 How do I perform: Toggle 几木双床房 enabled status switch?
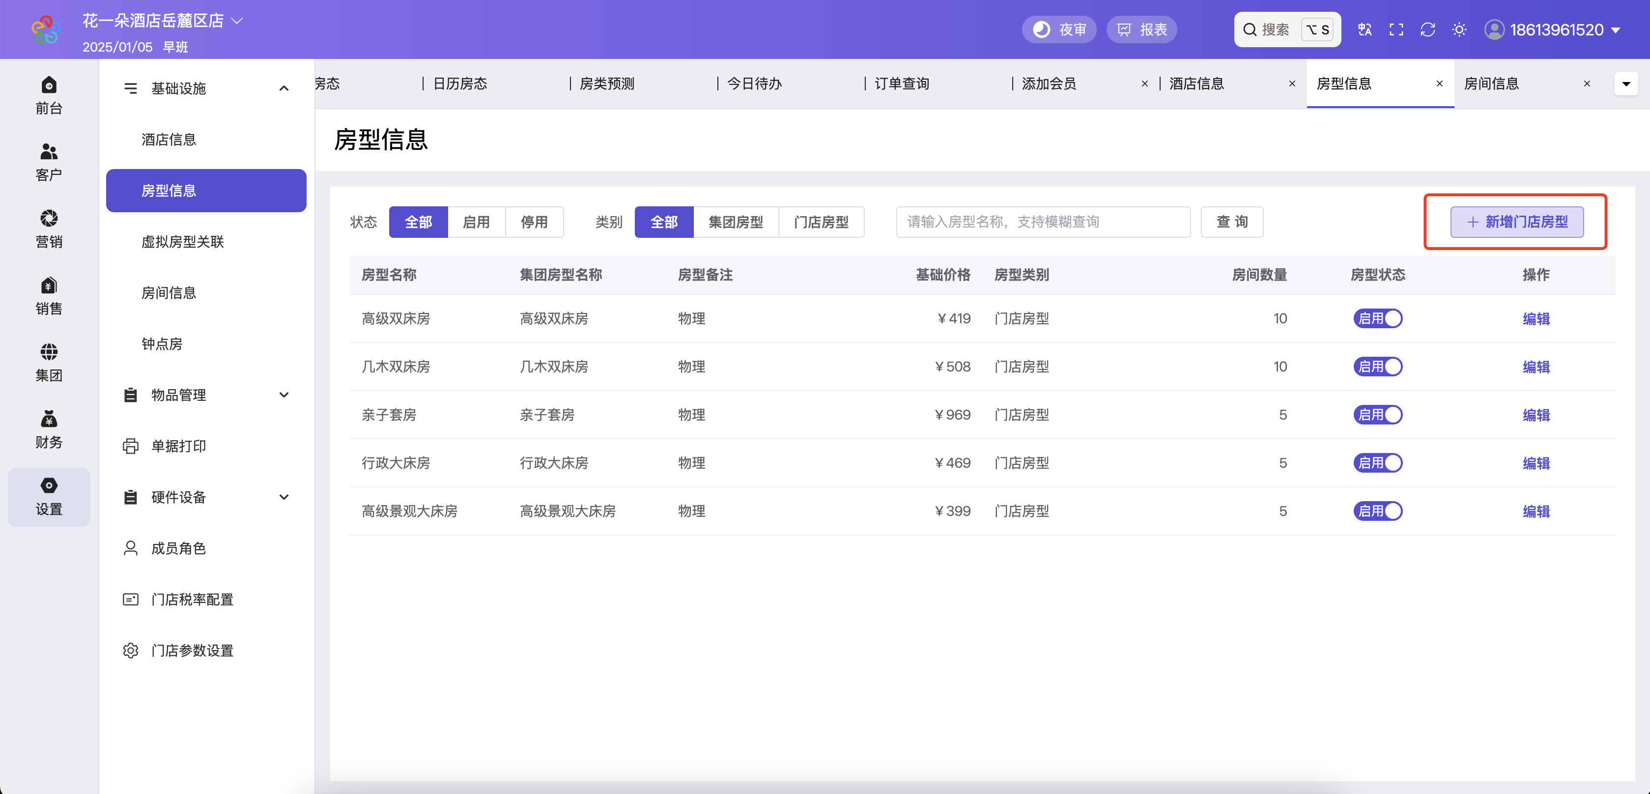click(x=1378, y=366)
